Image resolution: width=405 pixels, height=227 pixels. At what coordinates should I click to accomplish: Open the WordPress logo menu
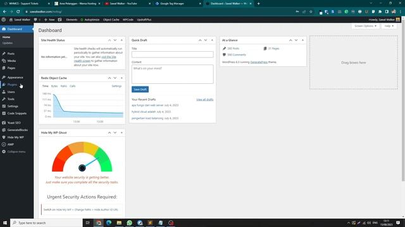point(3,20)
